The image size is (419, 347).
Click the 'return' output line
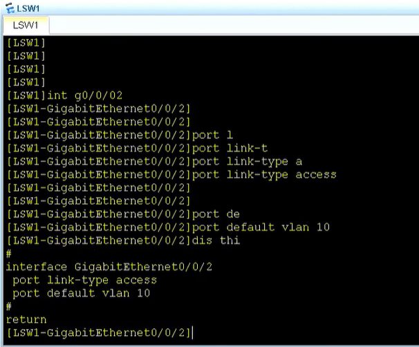26,319
